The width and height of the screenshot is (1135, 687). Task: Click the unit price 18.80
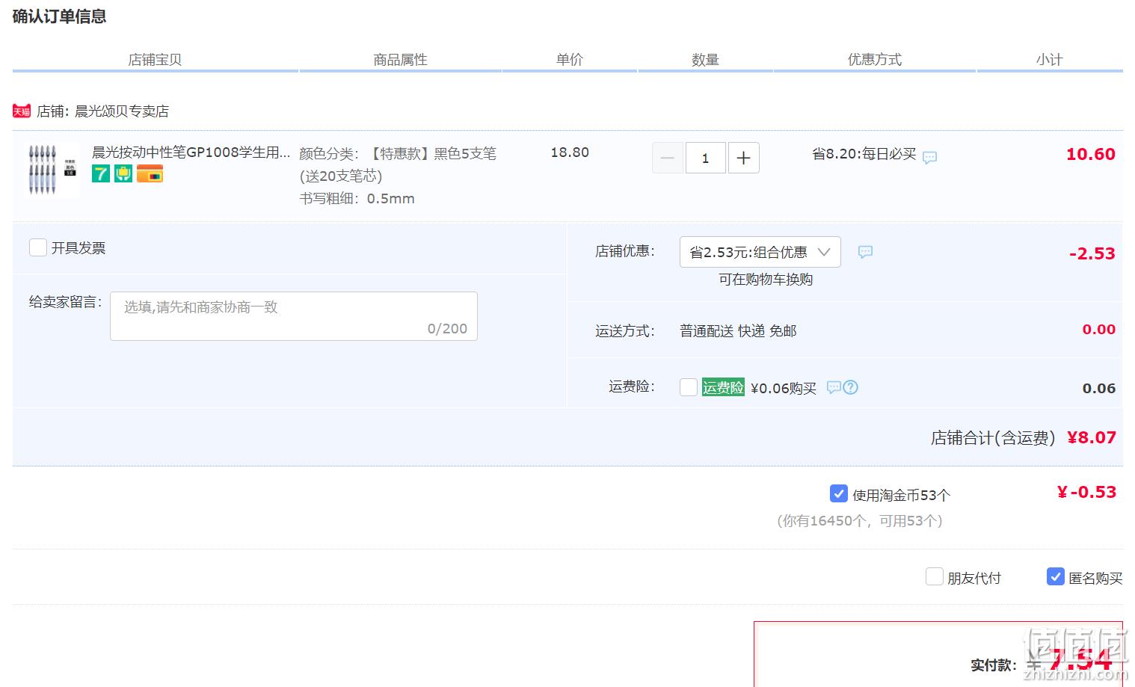tap(570, 153)
